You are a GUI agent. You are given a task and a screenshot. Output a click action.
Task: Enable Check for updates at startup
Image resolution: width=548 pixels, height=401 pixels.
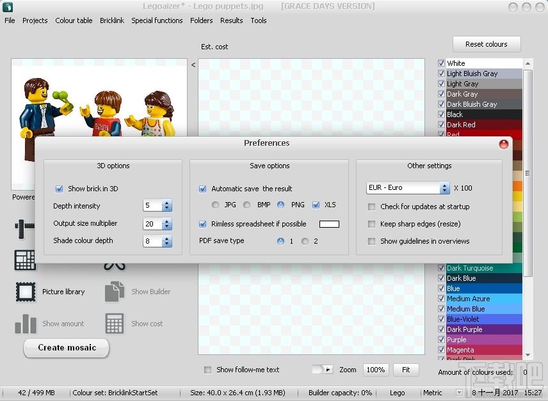click(x=371, y=207)
